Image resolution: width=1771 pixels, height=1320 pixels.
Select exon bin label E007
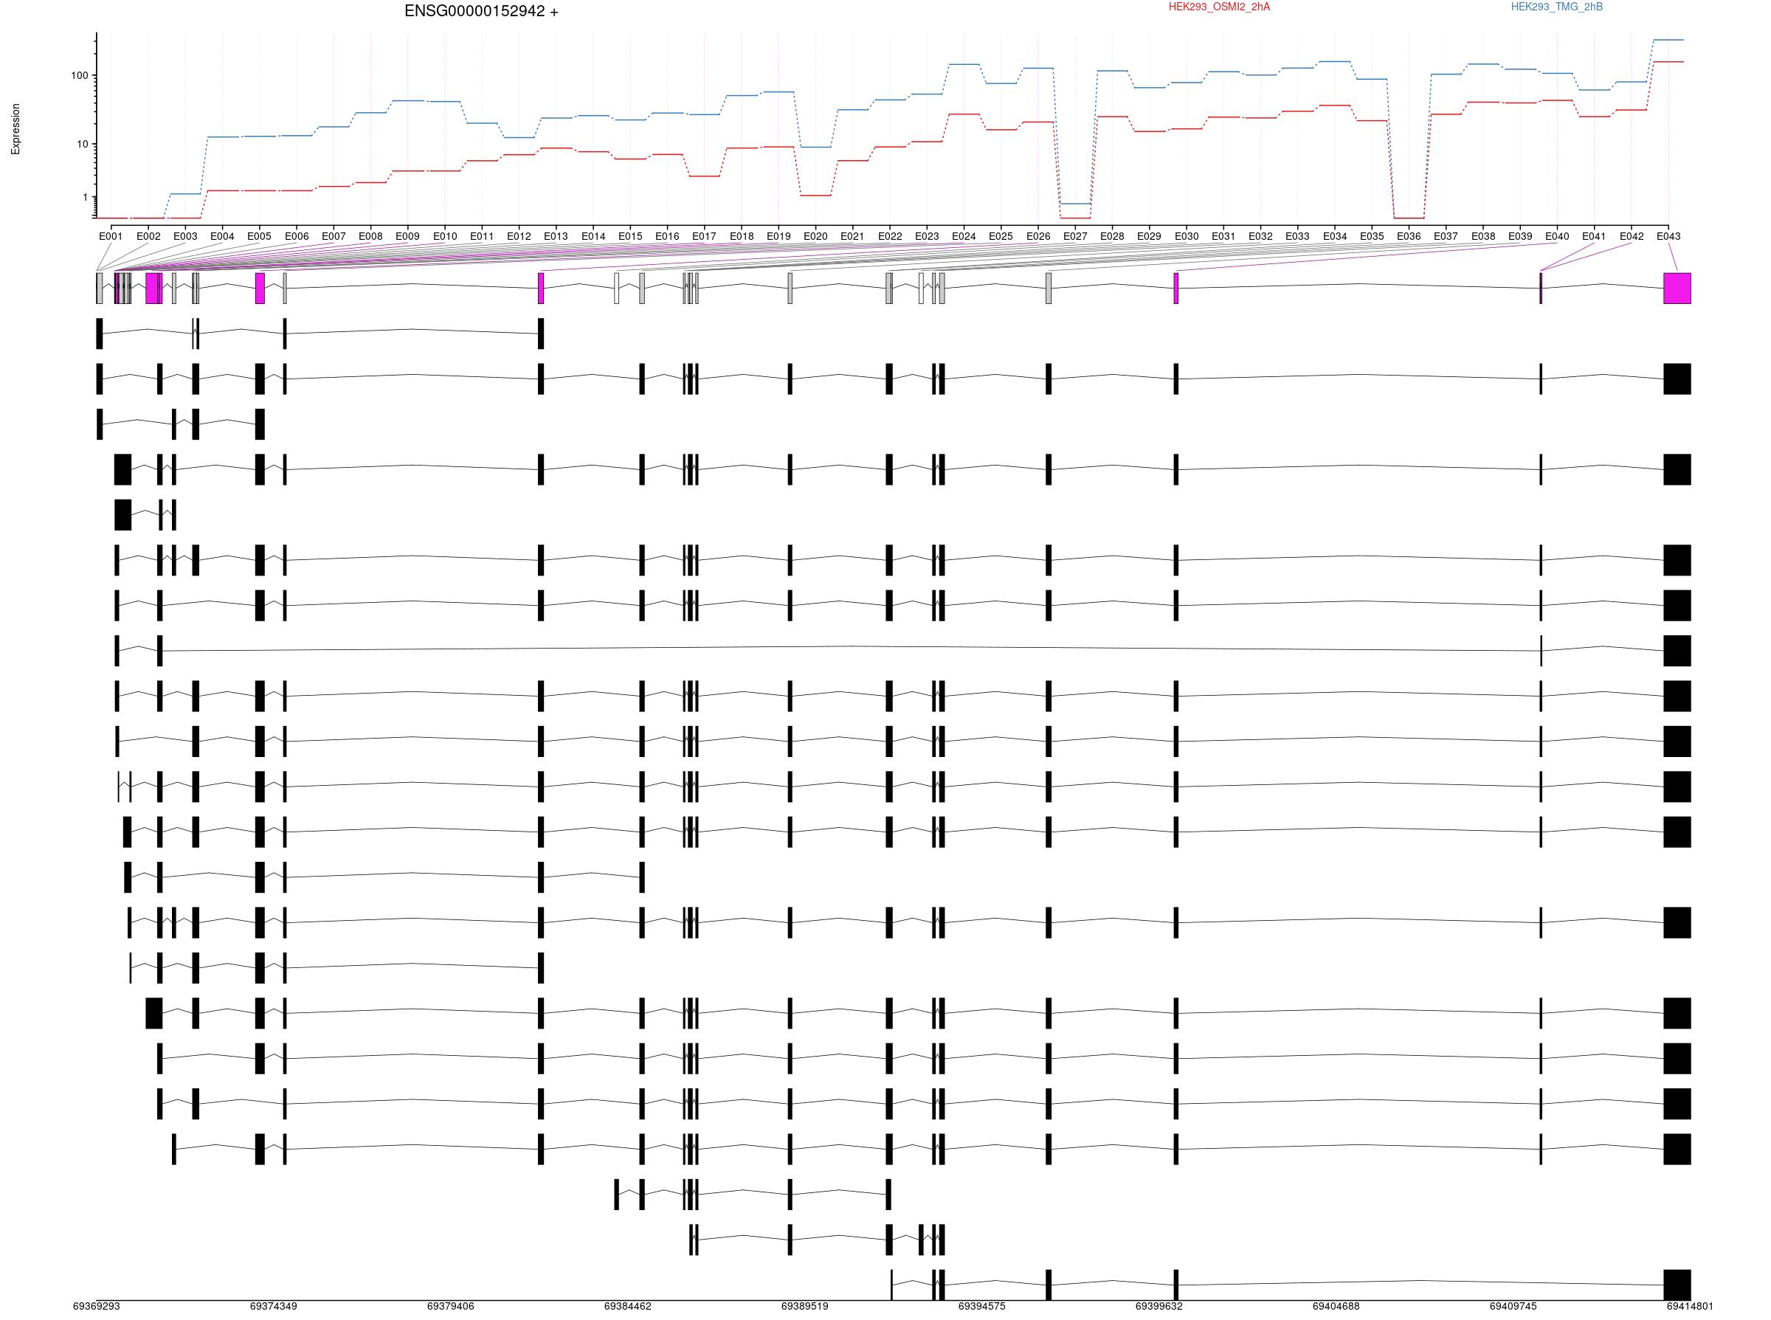[x=334, y=237]
